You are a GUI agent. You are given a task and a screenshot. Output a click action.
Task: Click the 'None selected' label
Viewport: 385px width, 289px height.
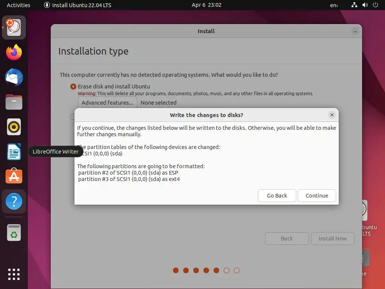[158, 102]
